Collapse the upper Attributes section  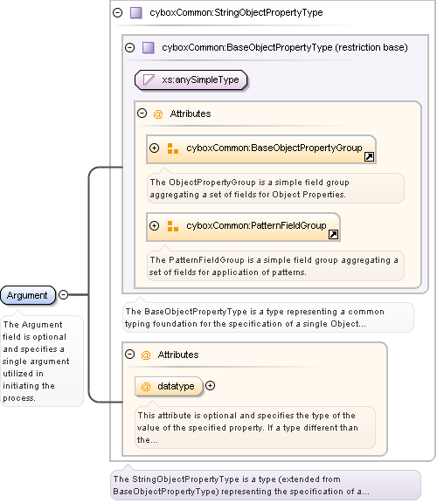(x=142, y=114)
